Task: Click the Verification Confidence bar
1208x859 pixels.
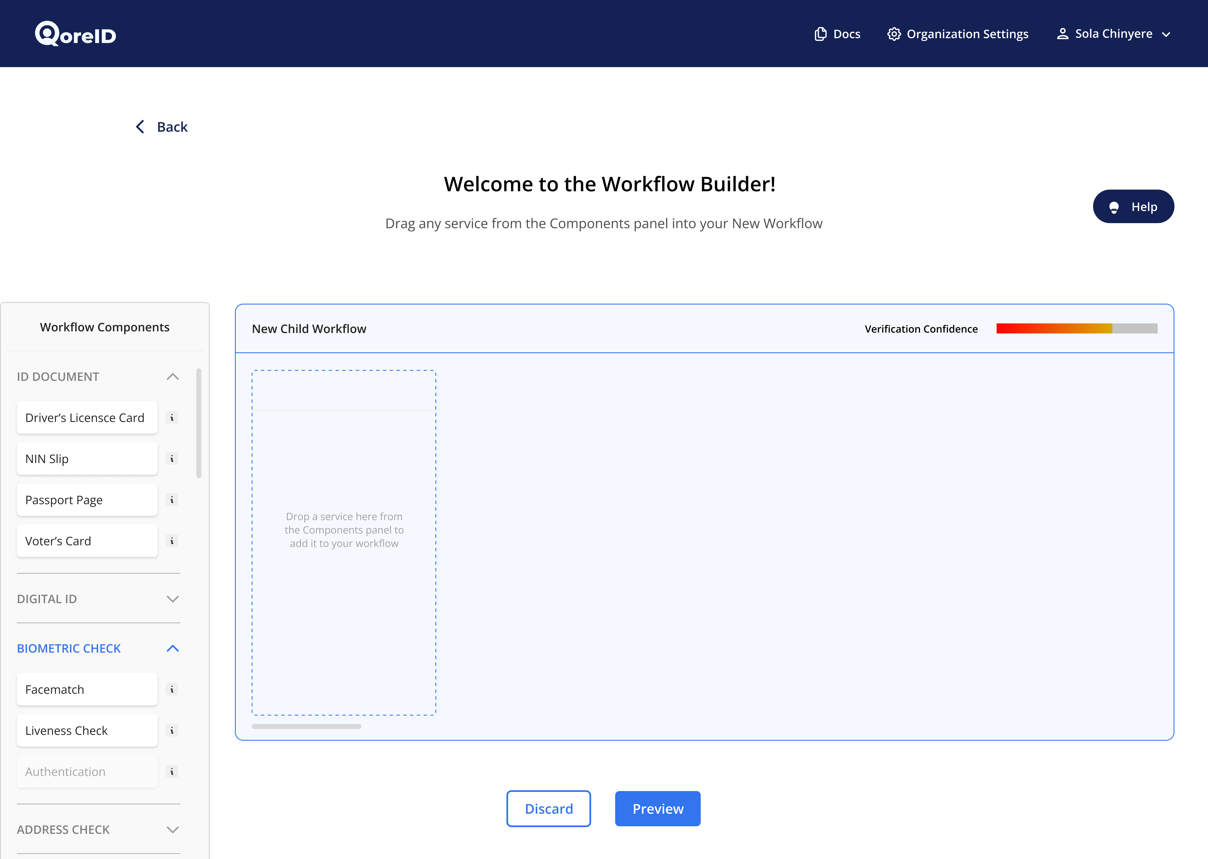Action: [x=1076, y=329]
